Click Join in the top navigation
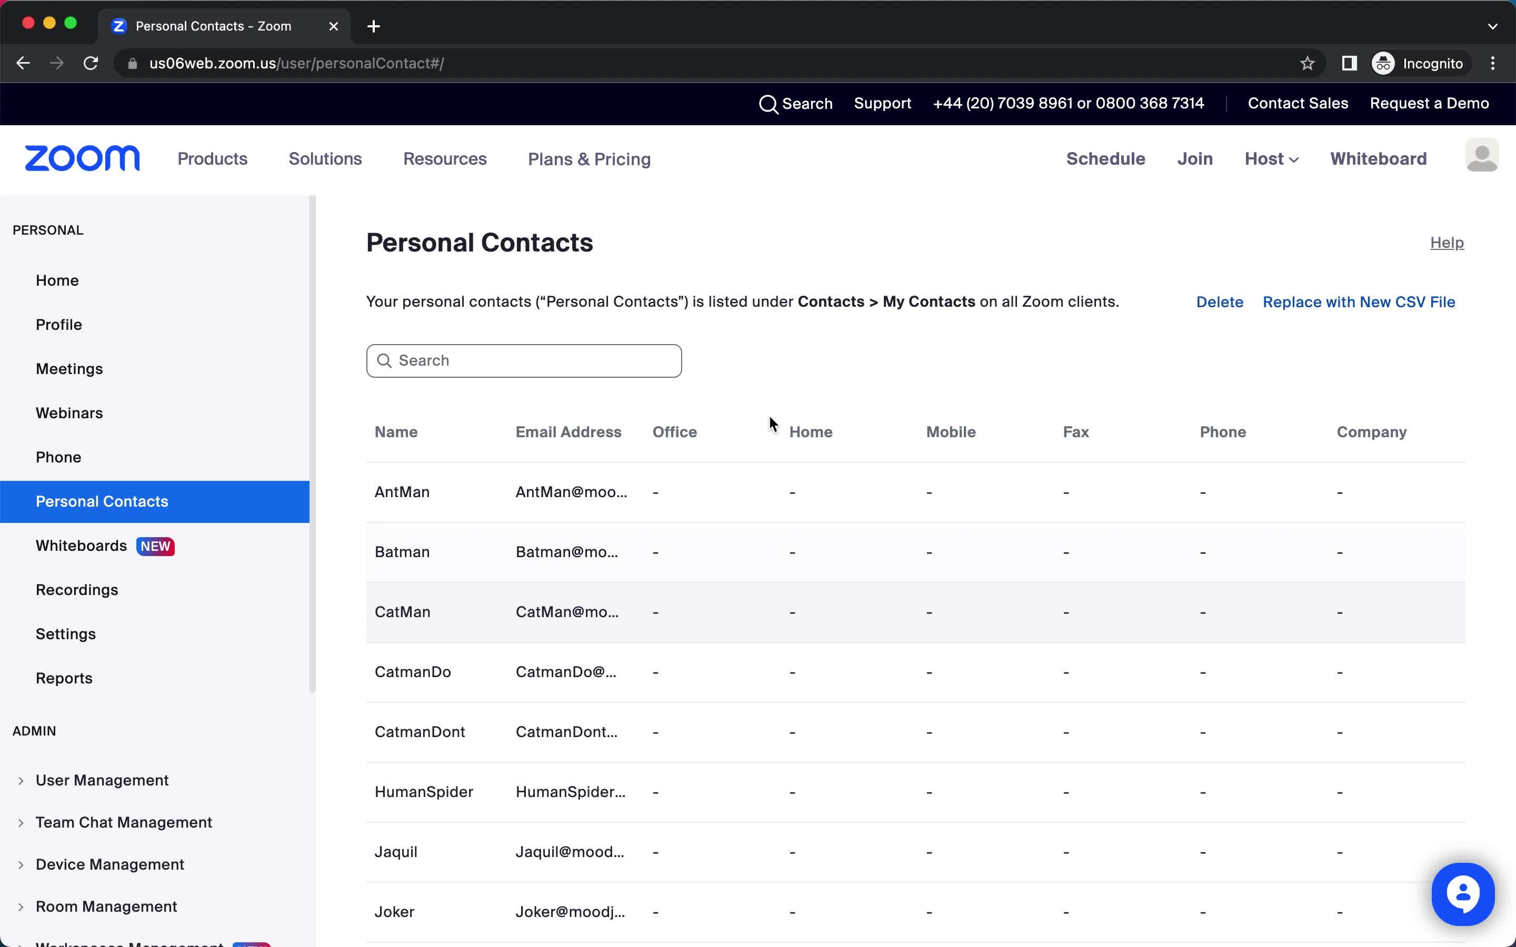 [1194, 159]
